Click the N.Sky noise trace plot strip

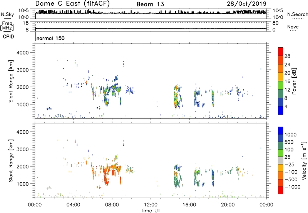point(151,14)
